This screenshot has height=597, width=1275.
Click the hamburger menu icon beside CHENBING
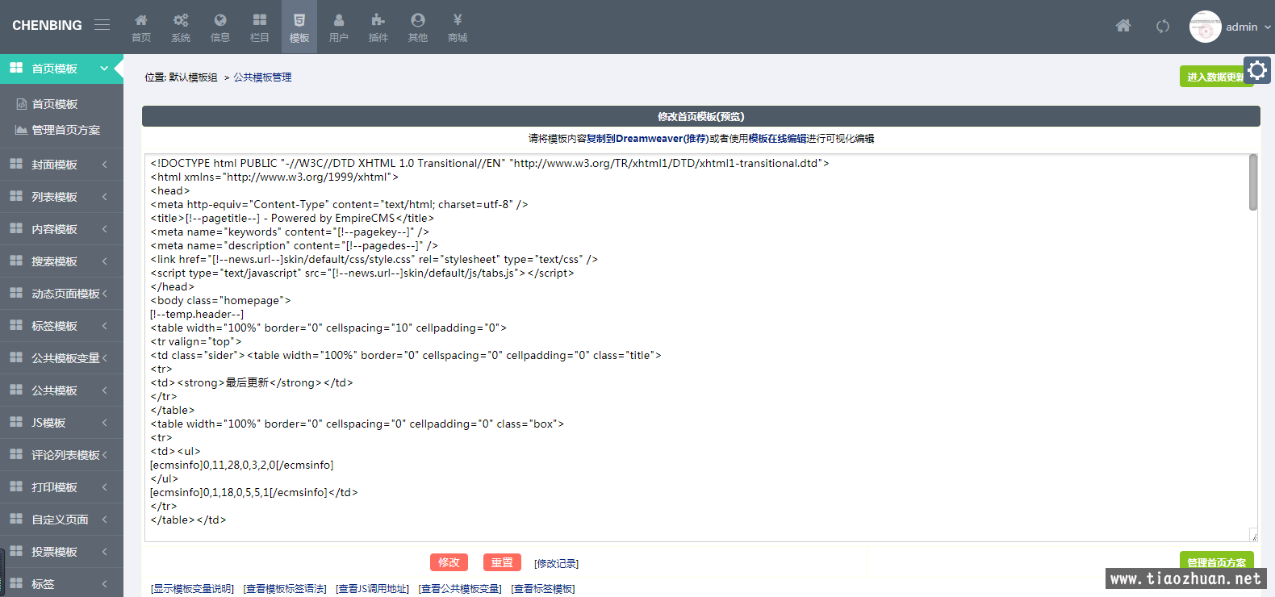point(102,25)
